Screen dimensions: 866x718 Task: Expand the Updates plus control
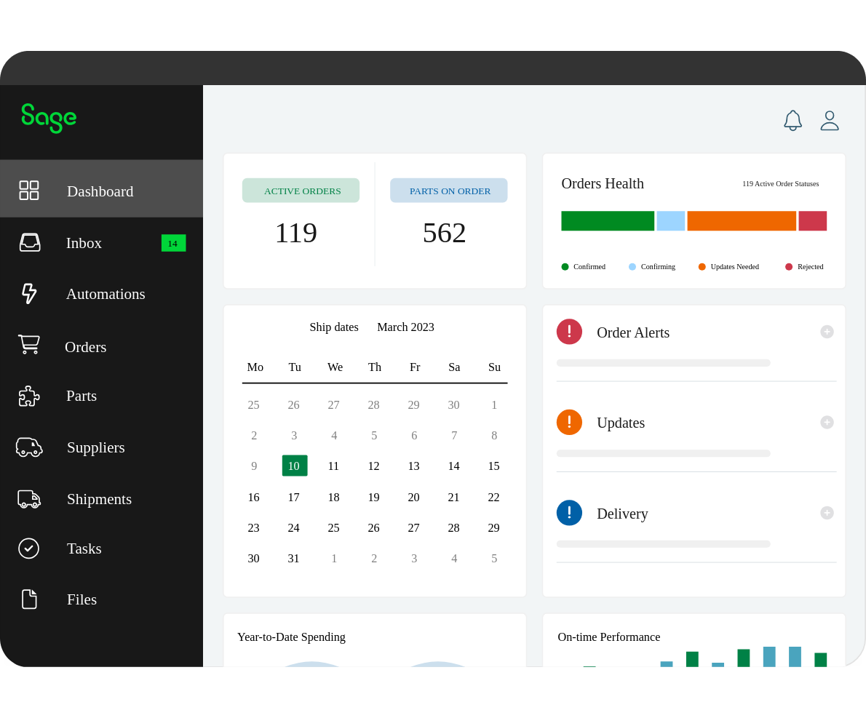[827, 422]
